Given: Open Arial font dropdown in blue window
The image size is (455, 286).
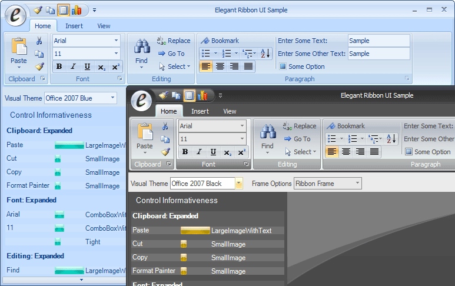Looking at the screenshot, I should click(116, 41).
